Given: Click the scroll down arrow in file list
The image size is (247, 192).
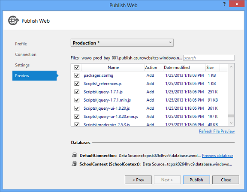Looking at the screenshot, I should [231, 123].
